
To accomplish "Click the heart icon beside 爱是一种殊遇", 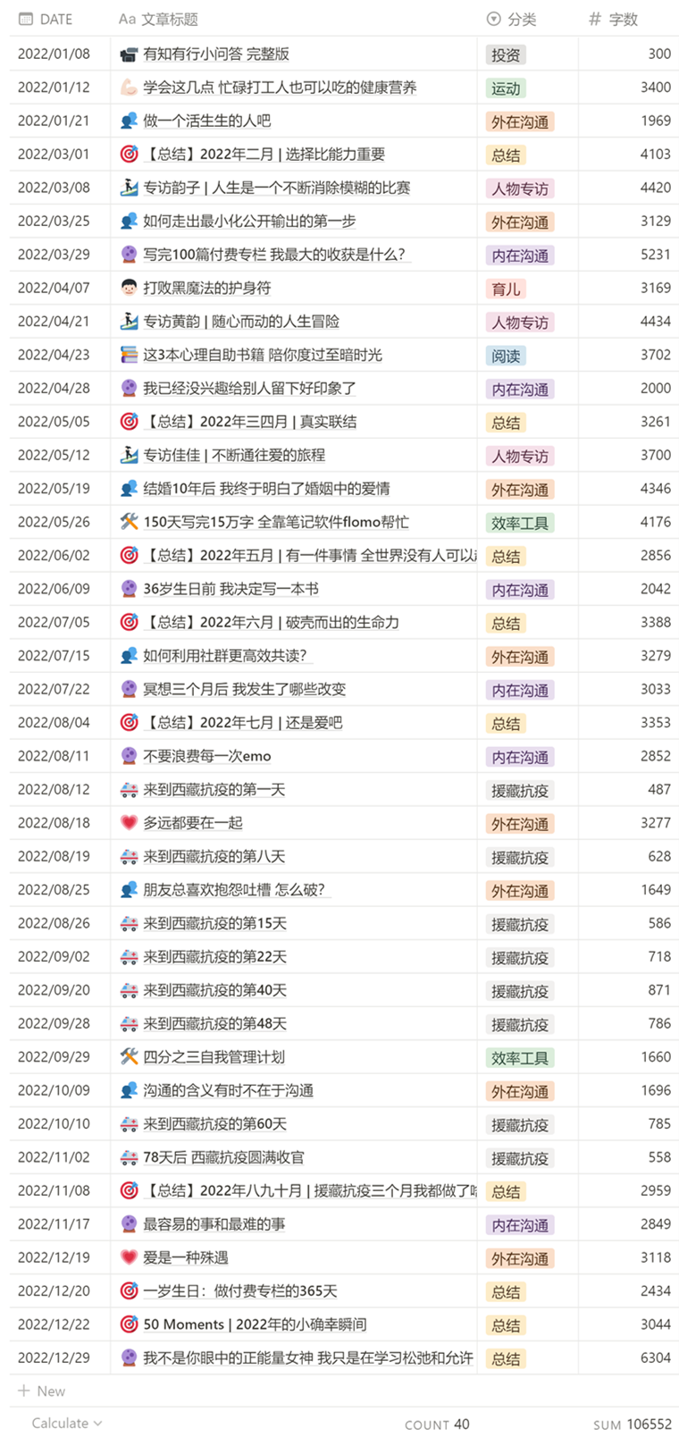I will tap(129, 1257).
